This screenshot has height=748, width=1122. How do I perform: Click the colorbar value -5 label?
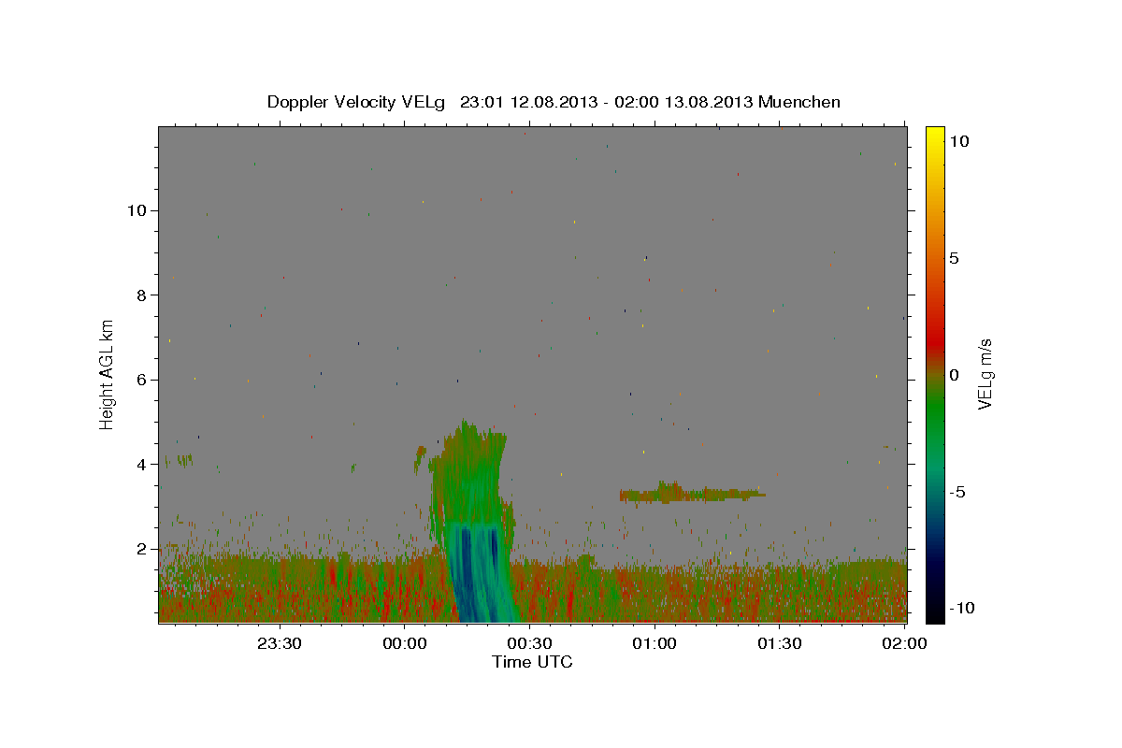(x=957, y=492)
